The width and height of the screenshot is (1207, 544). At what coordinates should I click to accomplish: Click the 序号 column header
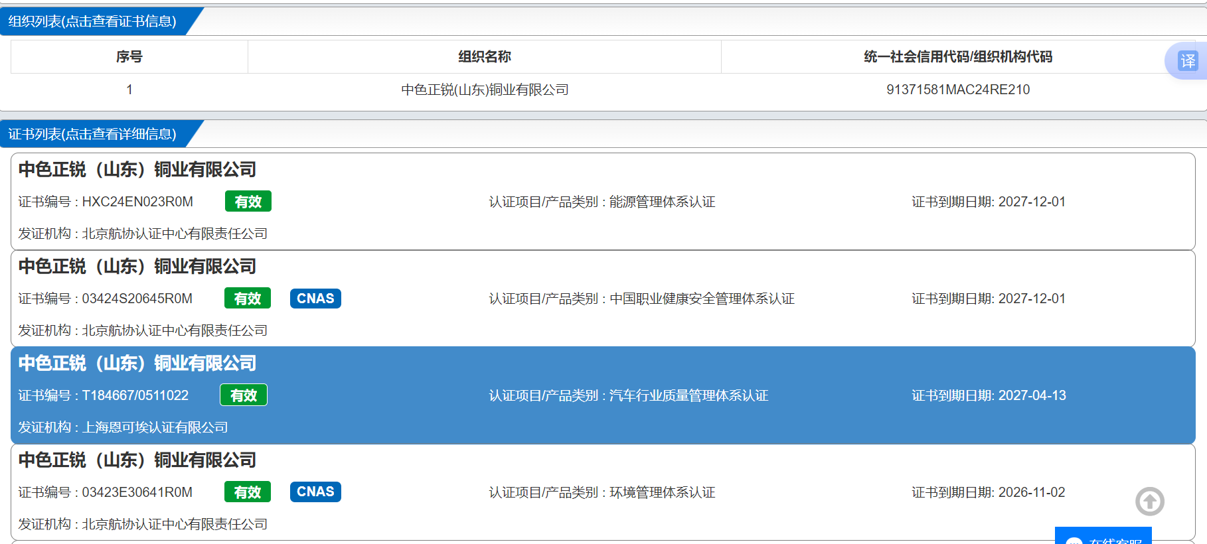pyautogui.click(x=129, y=57)
